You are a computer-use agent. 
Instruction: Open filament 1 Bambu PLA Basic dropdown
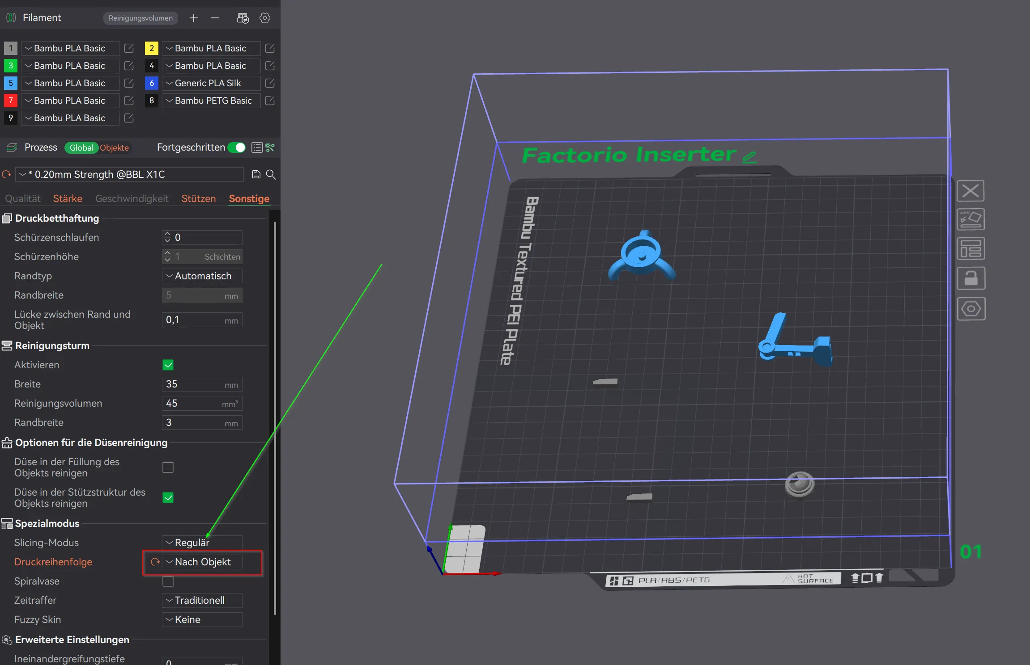tap(70, 48)
